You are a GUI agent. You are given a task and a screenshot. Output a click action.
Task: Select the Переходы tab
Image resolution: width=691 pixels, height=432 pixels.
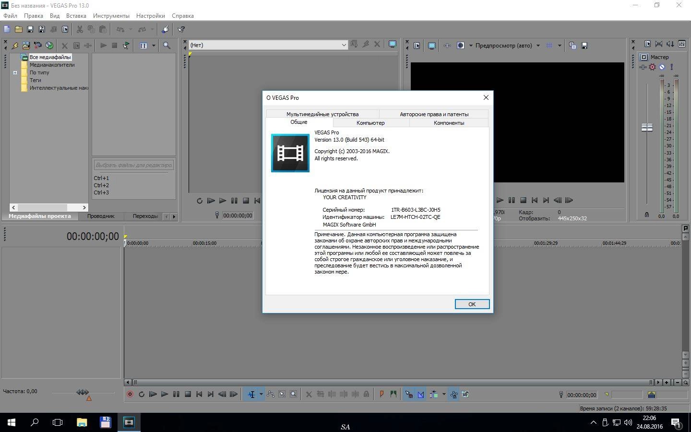[x=145, y=216]
